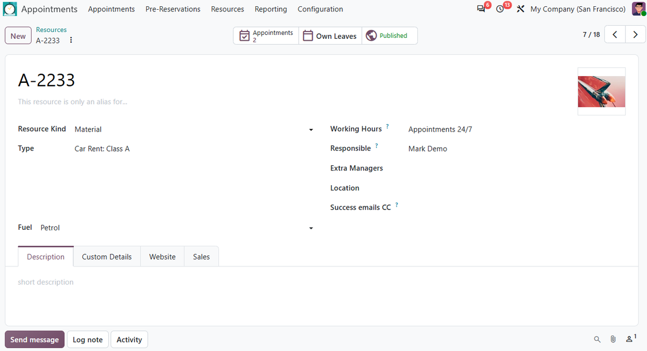Viewport: 647px width, 351px height.
Task: Click the 7 / 18 pager counter
Action: point(591,35)
